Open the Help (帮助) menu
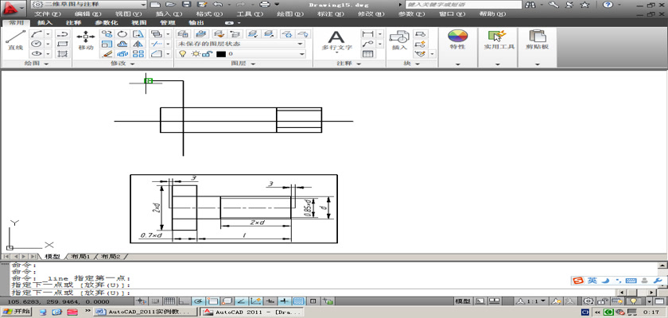Screen dimensions: 668x318 (492, 14)
